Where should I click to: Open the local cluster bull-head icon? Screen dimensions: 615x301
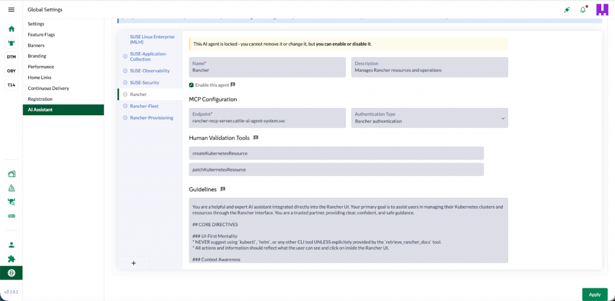tap(11, 43)
